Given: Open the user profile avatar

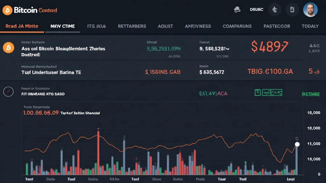Looking at the screenshot, I should tap(310, 10).
